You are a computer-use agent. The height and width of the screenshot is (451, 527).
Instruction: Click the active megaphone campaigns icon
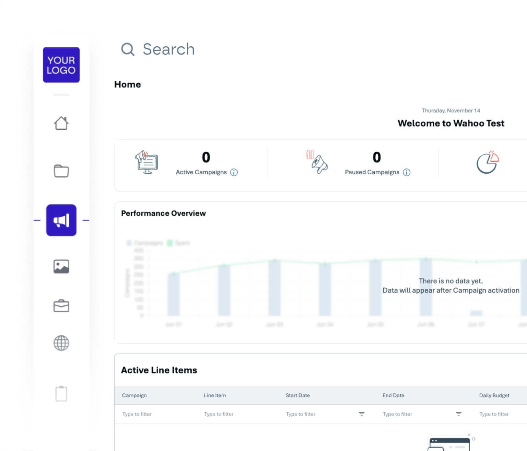pos(61,220)
